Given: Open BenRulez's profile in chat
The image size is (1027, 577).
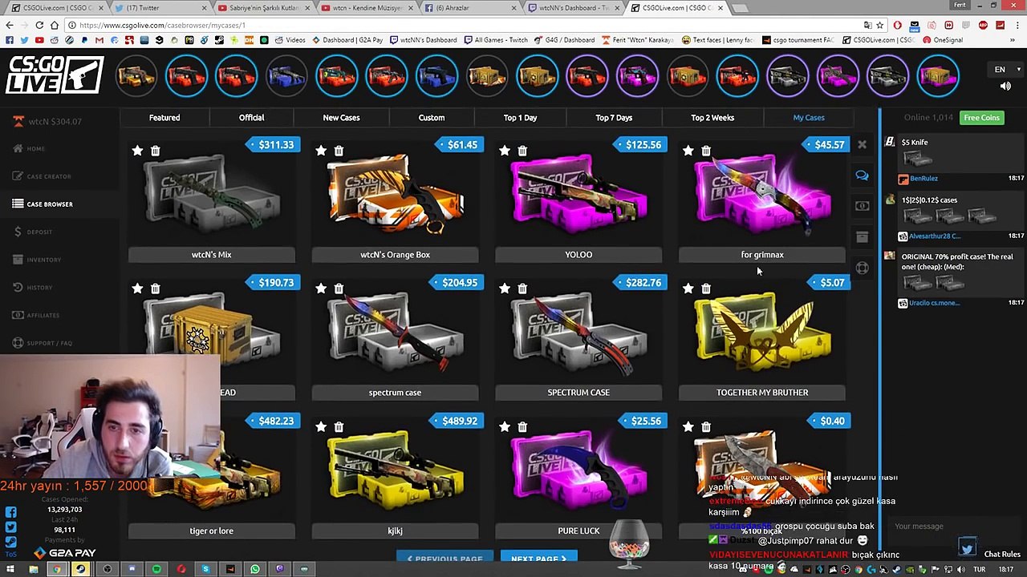Looking at the screenshot, I should [923, 179].
